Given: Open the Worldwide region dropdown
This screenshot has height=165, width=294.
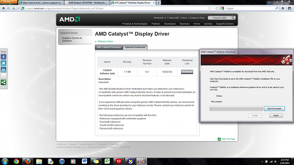Looking at the screenshot, I should point(160,18).
